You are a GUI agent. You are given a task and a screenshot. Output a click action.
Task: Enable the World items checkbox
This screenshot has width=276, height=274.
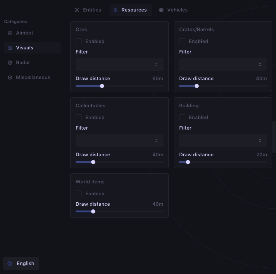click(x=79, y=193)
